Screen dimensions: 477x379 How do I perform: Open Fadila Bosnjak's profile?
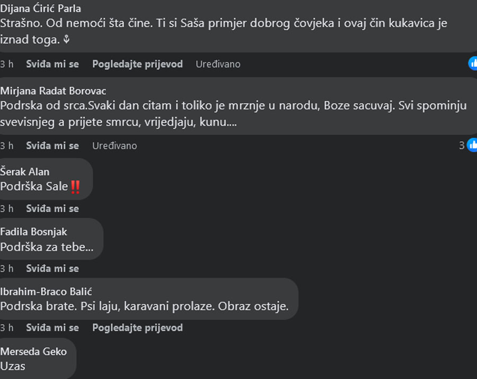tap(33, 232)
